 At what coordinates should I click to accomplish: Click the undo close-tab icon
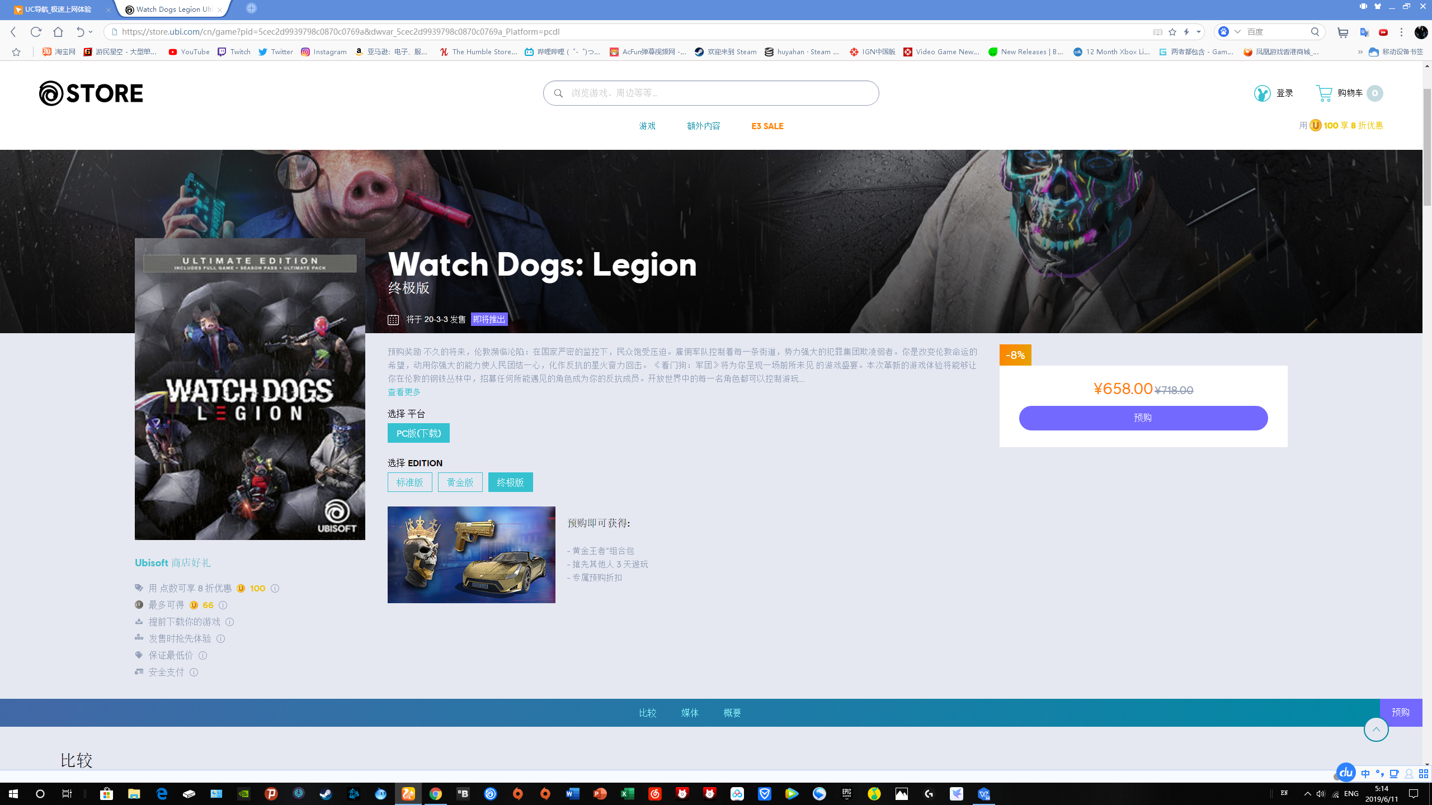click(x=81, y=32)
